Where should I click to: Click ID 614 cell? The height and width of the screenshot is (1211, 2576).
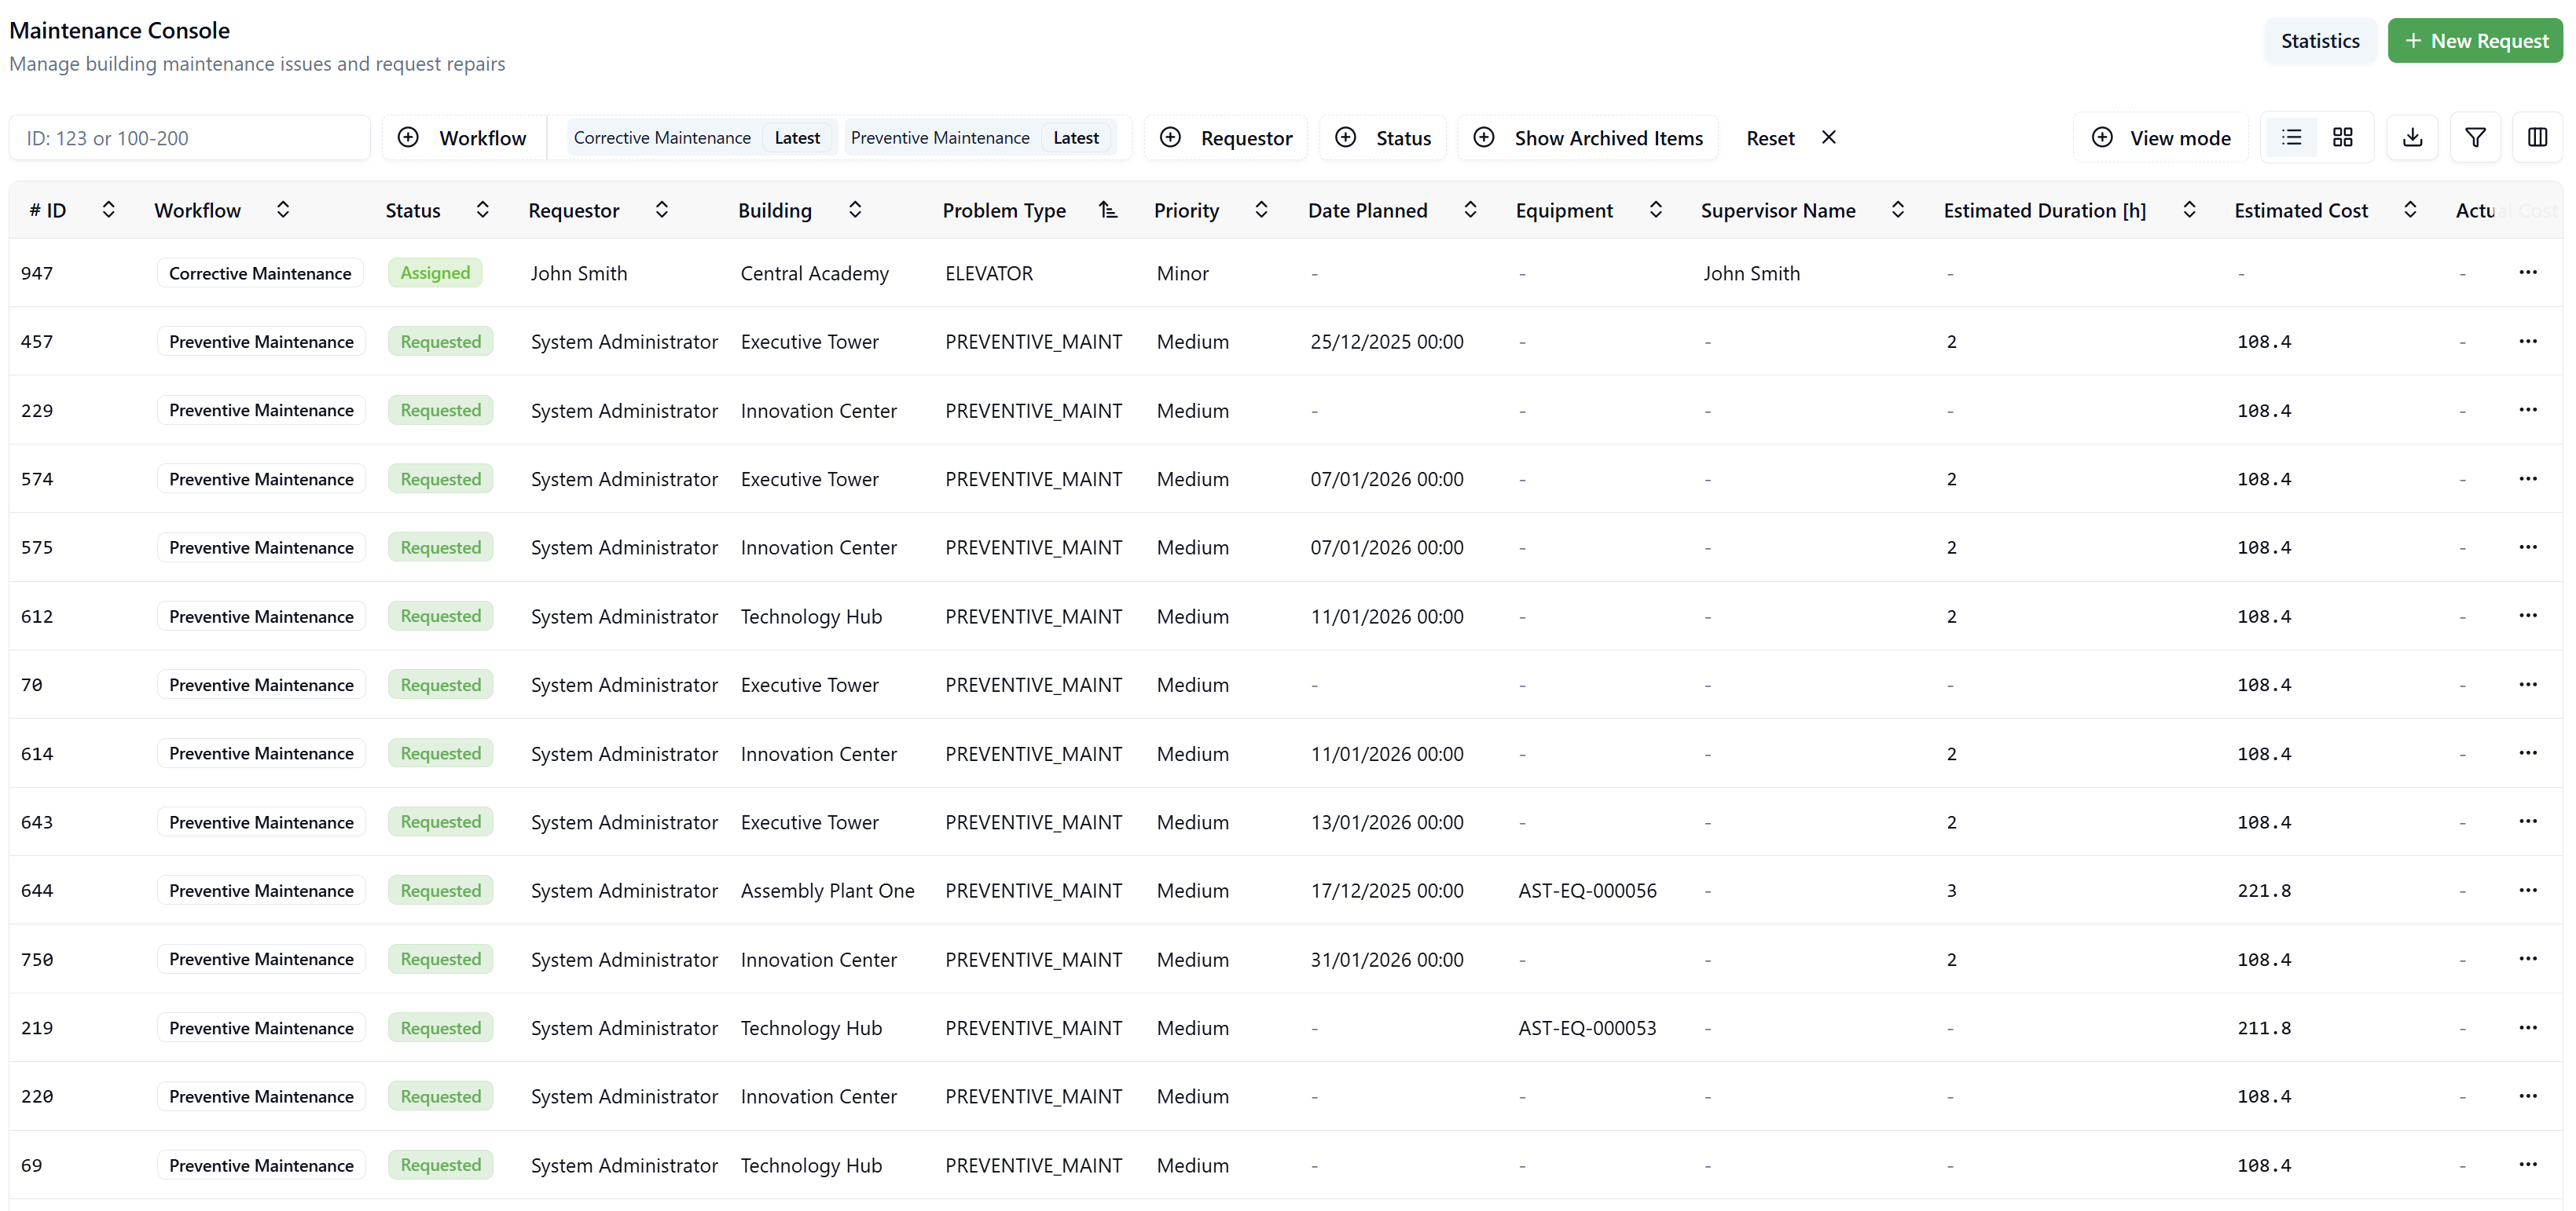[x=37, y=753]
